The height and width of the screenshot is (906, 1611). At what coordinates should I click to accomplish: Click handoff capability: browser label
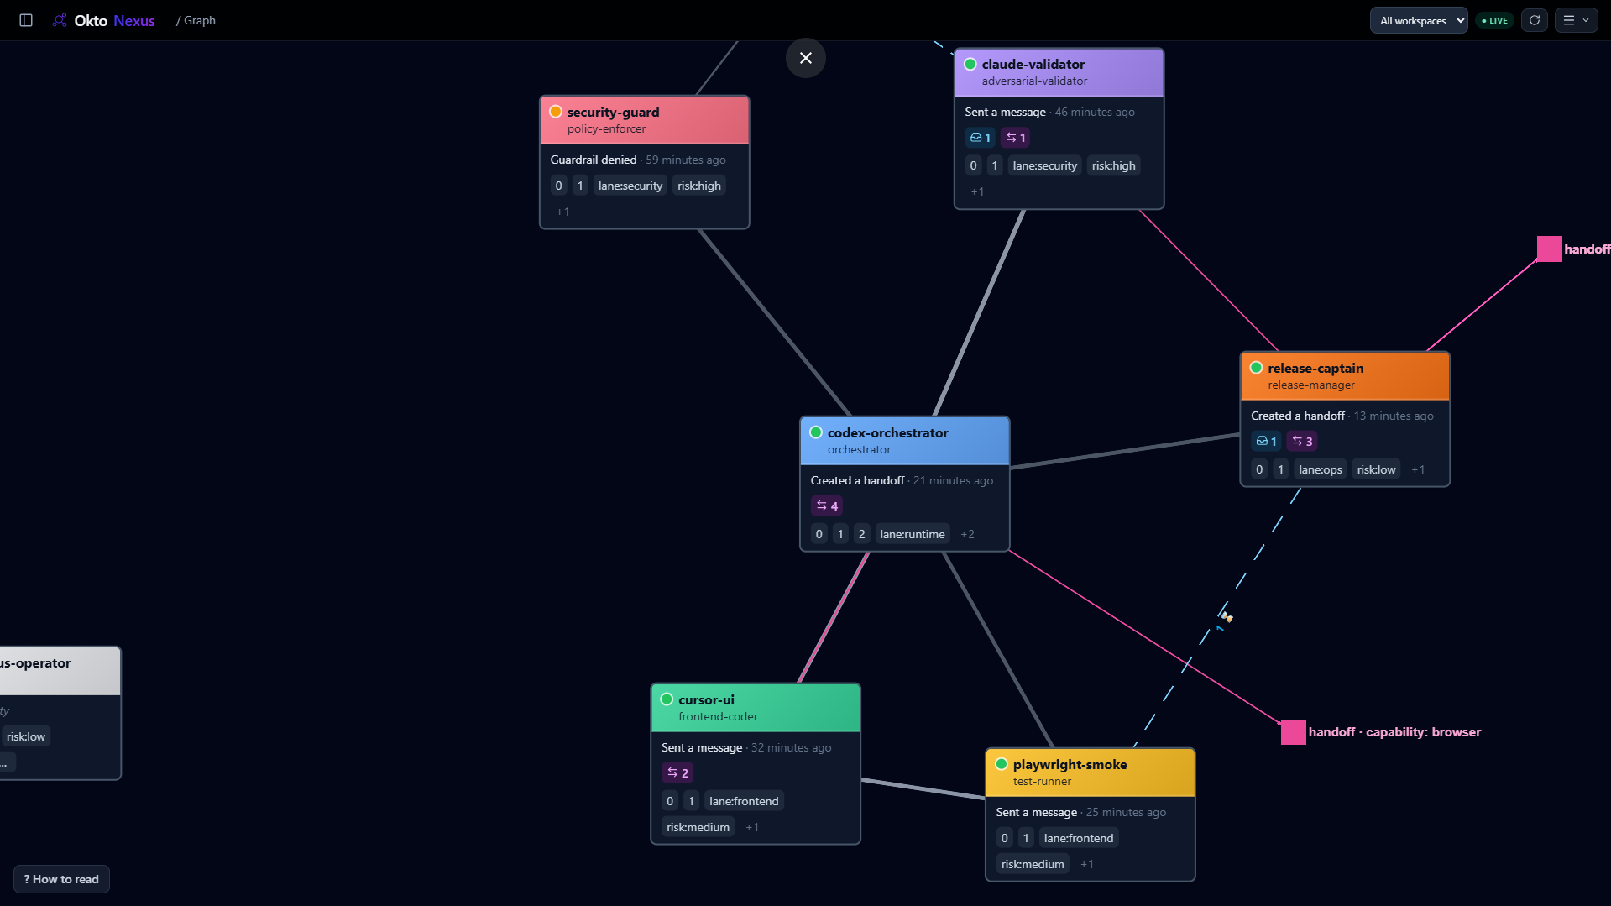point(1394,732)
